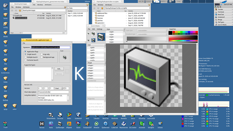Viewport: 233px width, 131px height.
Task: Click the Add... button for supported types
Action: point(59,69)
